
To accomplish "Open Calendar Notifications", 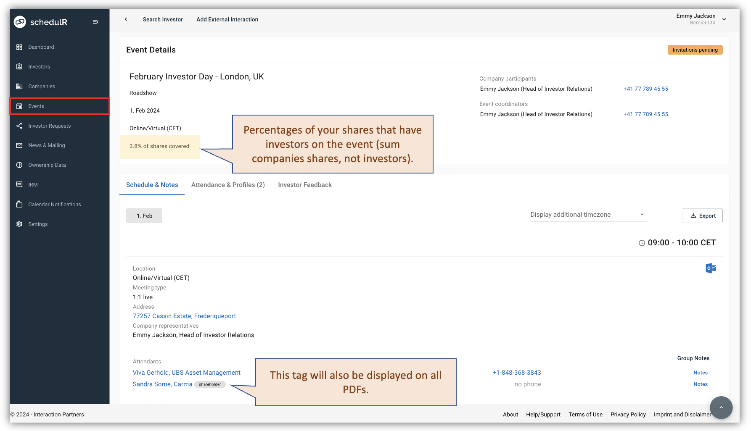I will (x=54, y=204).
